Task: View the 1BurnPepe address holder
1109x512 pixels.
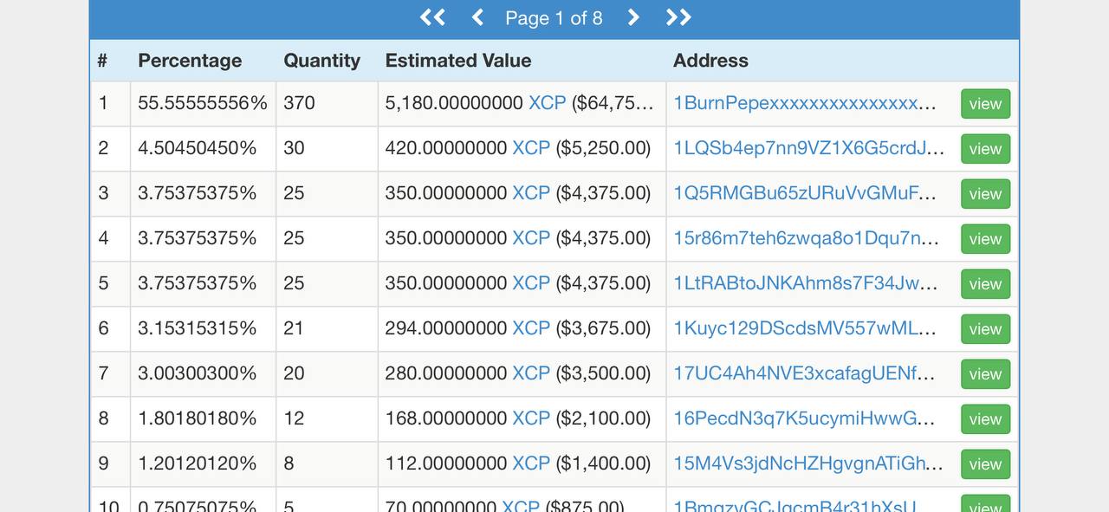Action: click(x=985, y=104)
